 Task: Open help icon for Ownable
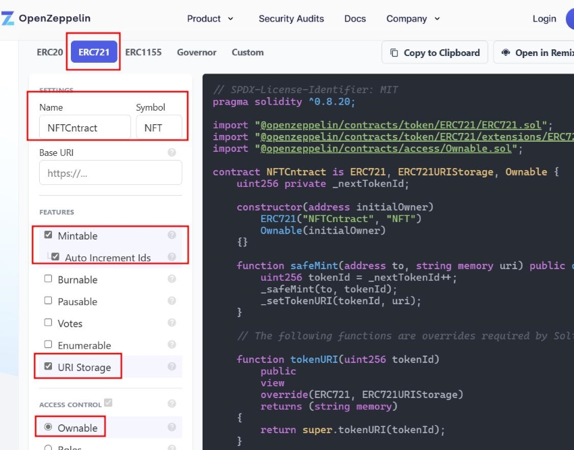[x=172, y=427]
